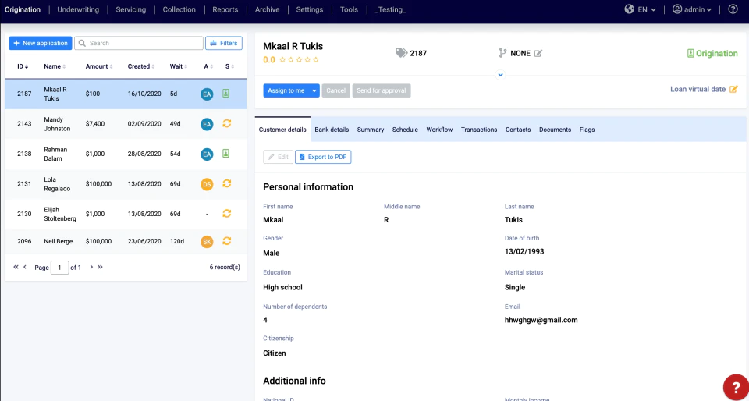Click Export to PDF button
Screen dimensions: 749x401
click(x=323, y=157)
